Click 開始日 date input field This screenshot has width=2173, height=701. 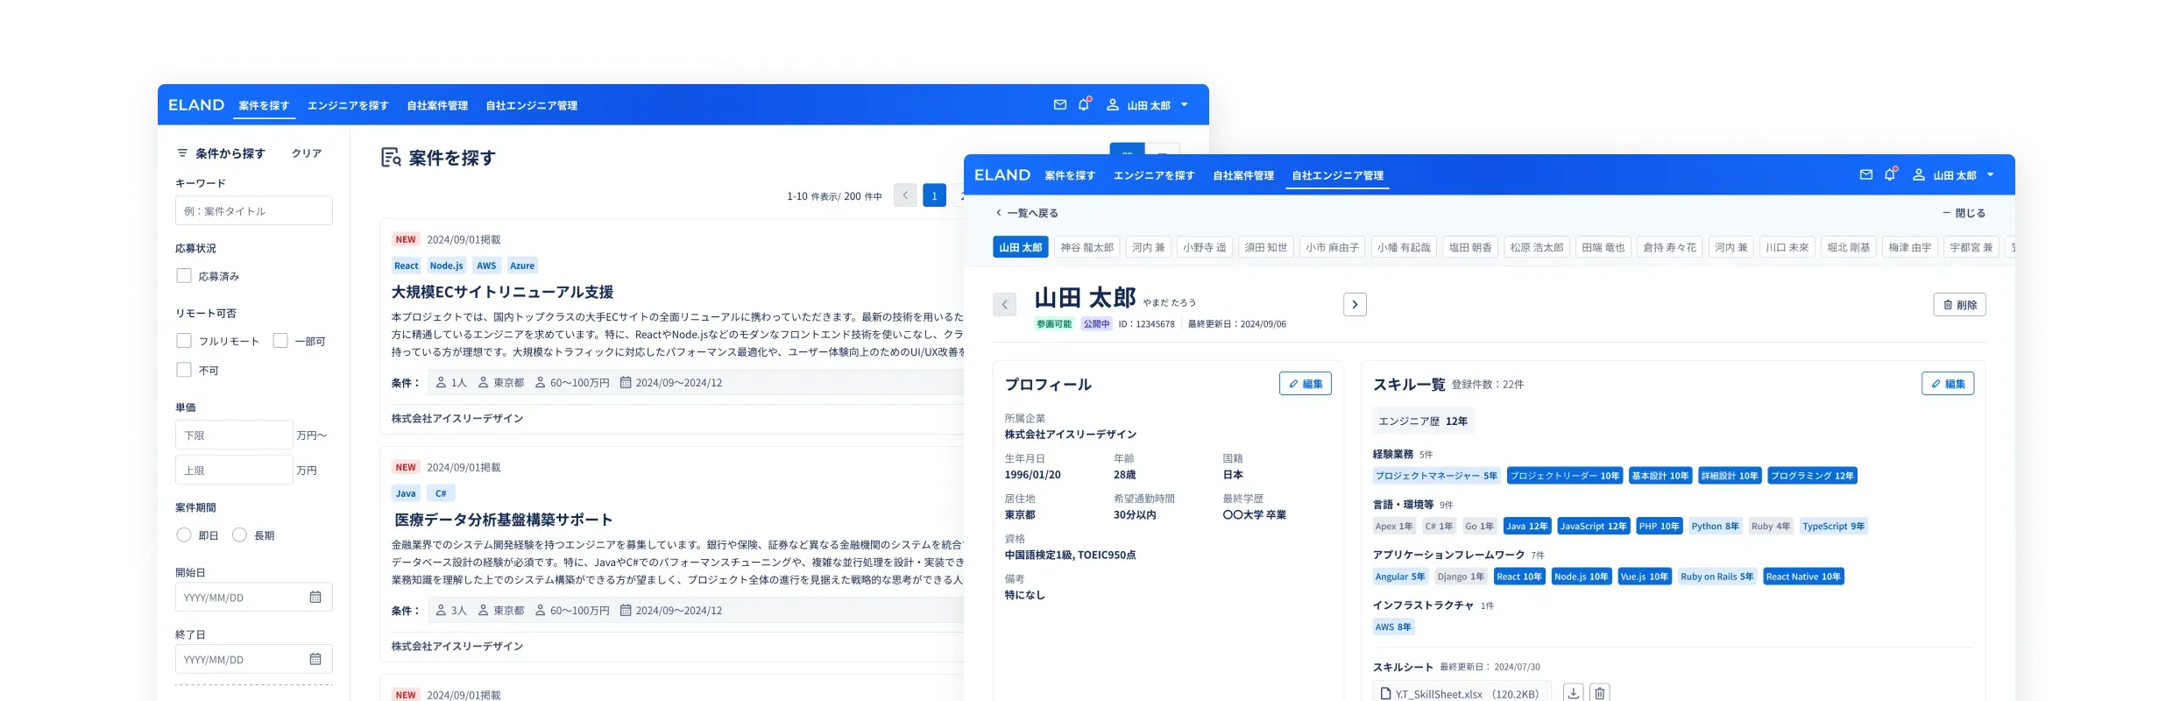point(254,597)
